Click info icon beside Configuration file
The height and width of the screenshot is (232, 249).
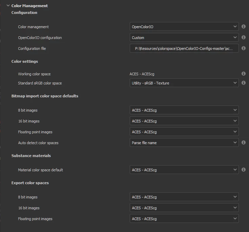(x=244, y=48)
